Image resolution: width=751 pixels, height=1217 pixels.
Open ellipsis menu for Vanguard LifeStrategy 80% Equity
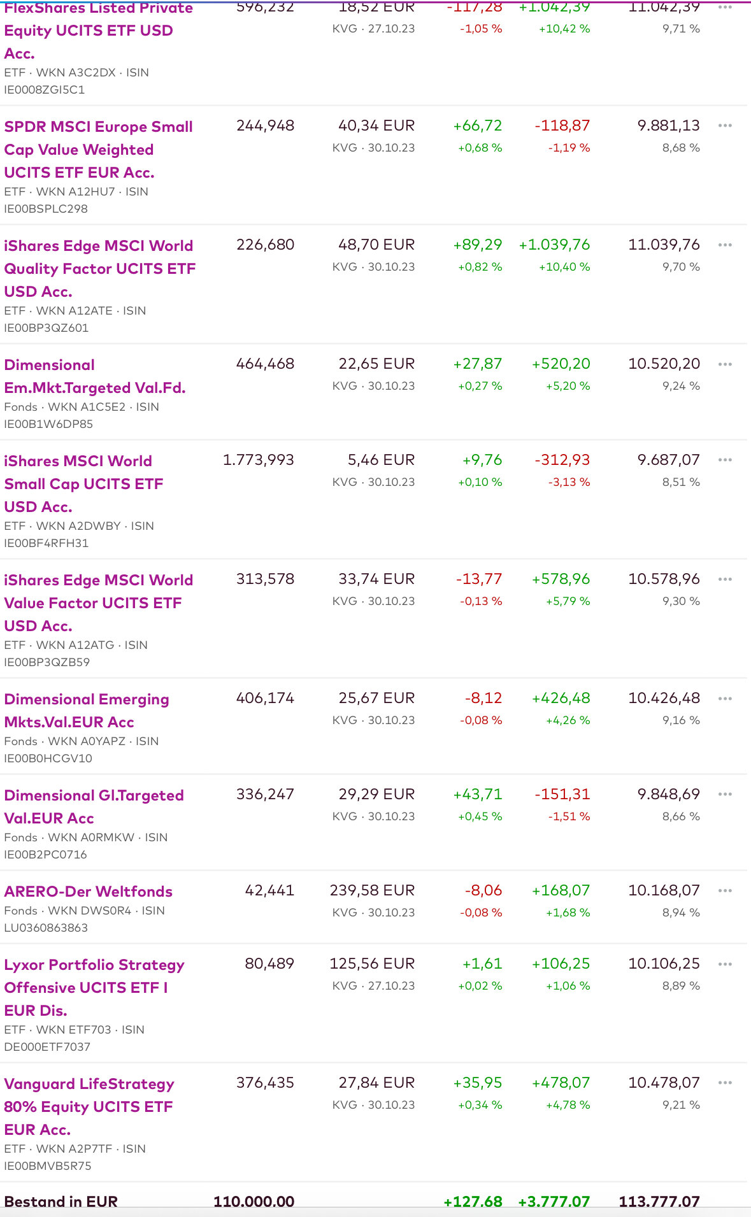point(724,1083)
